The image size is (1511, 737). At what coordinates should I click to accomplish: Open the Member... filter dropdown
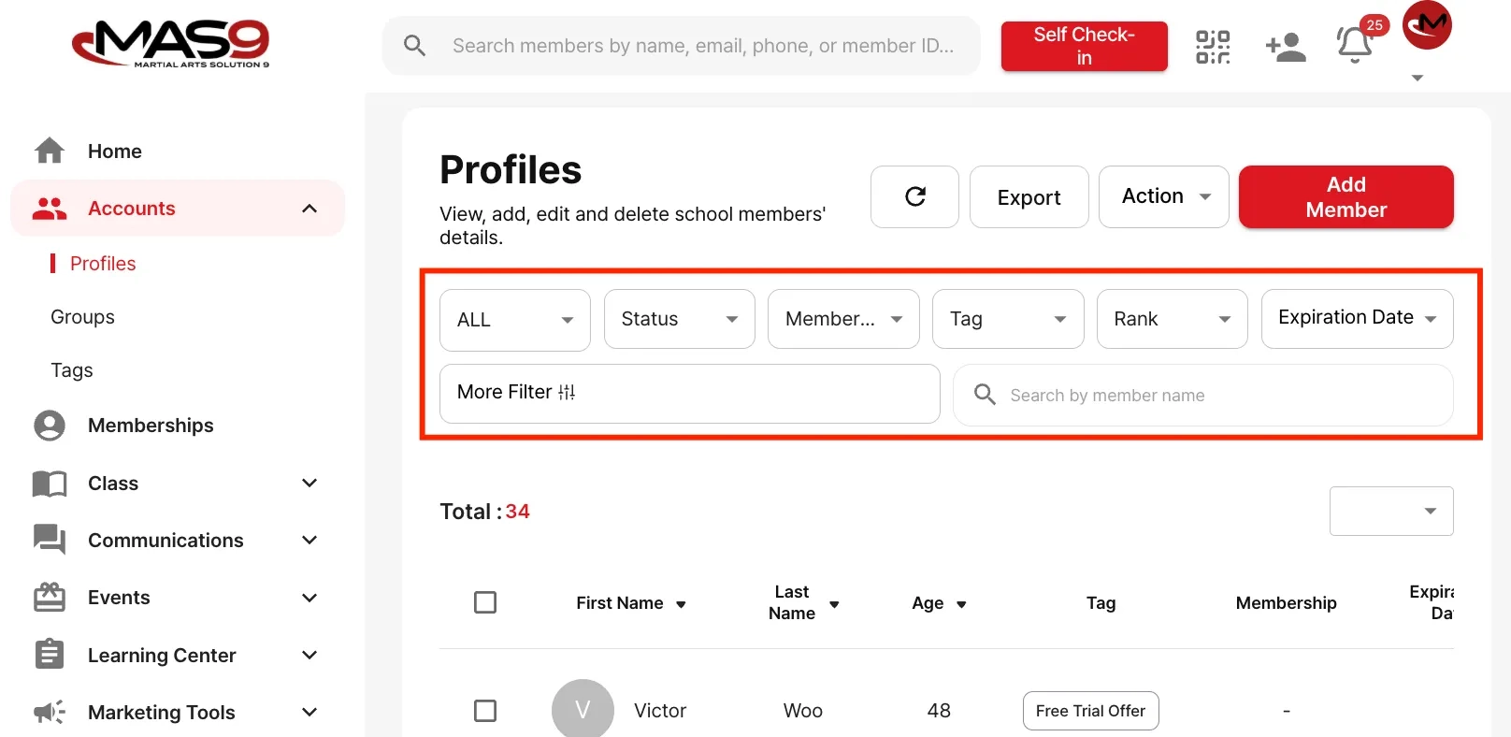[x=843, y=319]
